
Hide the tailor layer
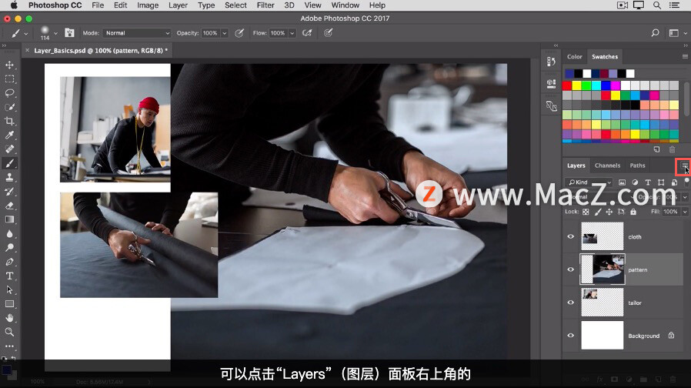tap(571, 303)
